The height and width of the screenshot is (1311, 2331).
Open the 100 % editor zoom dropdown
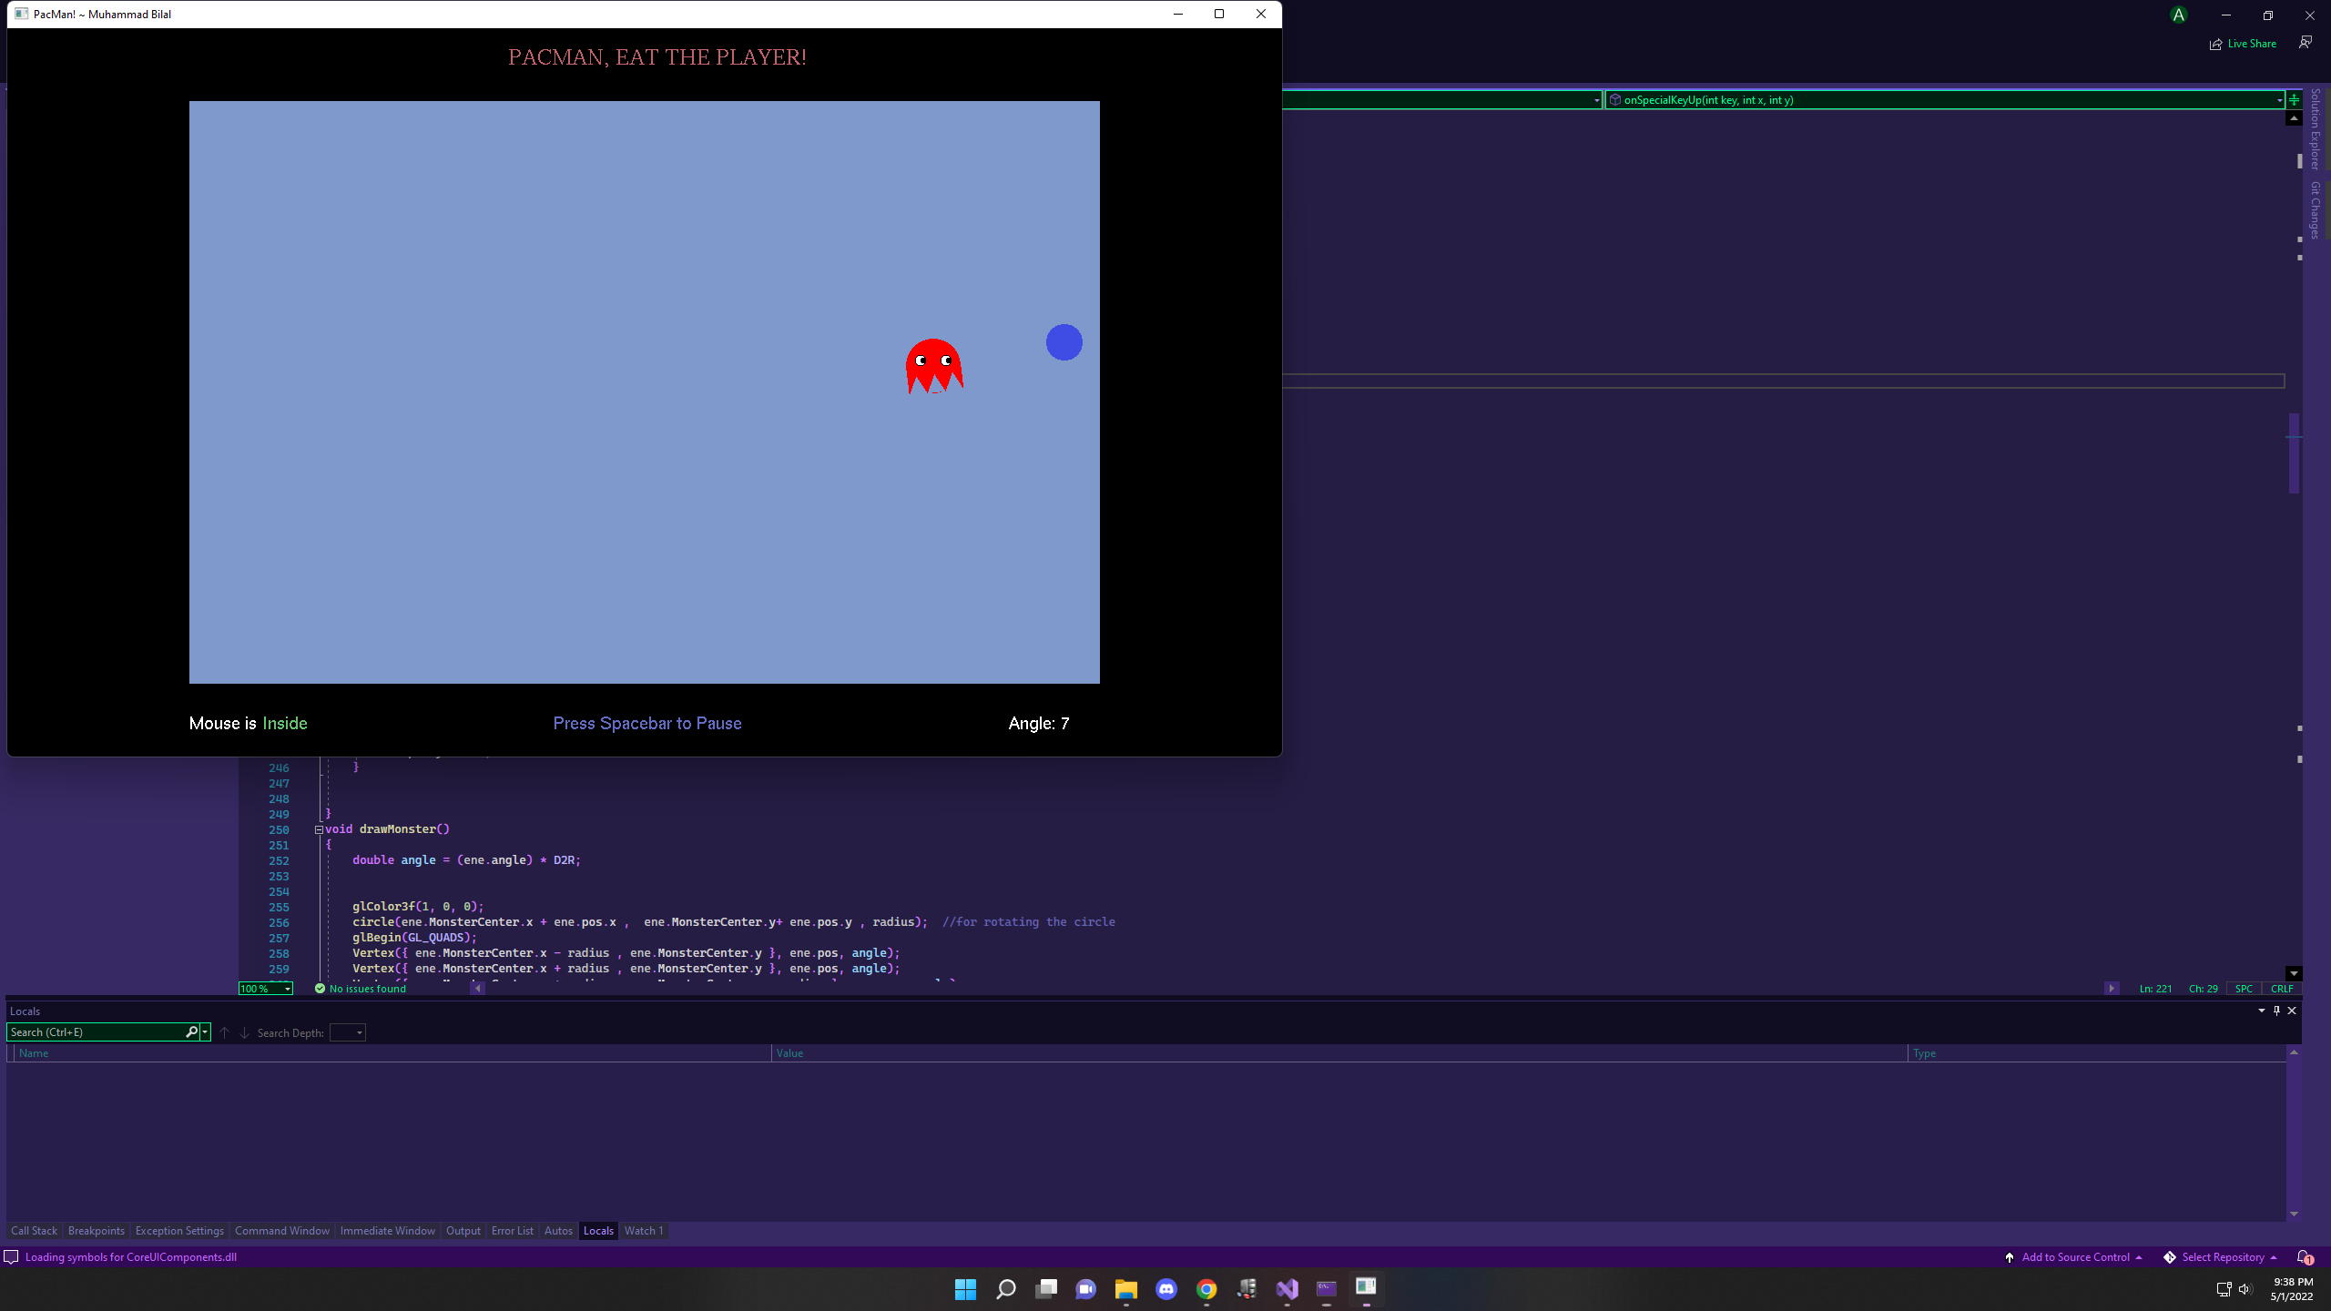[x=265, y=989]
